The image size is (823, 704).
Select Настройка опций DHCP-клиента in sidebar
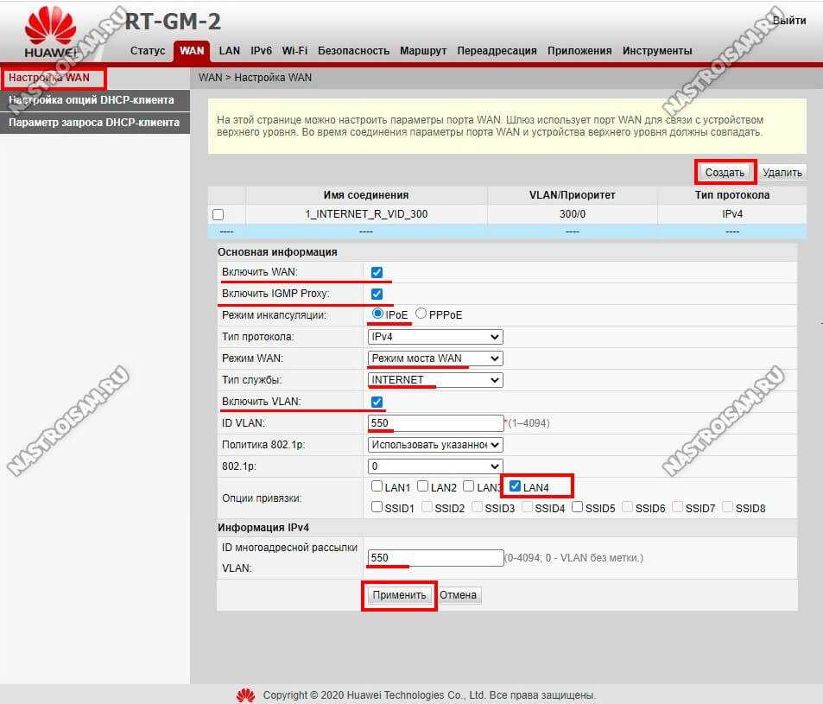tap(91, 100)
